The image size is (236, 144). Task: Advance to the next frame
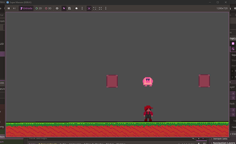[x=14, y=9]
